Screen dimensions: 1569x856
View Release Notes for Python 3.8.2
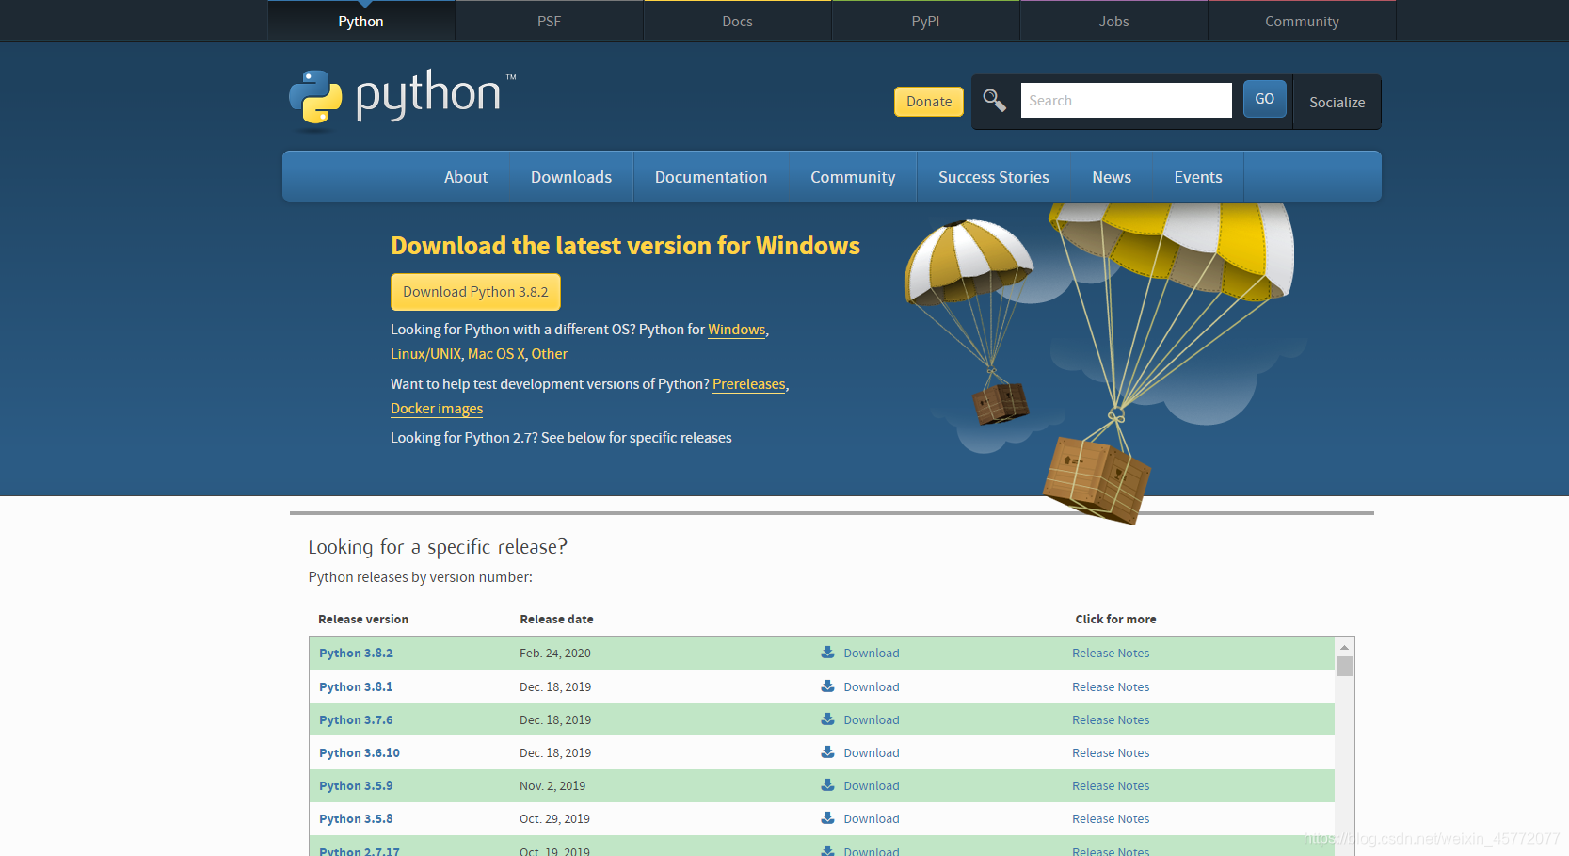pyautogui.click(x=1111, y=653)
